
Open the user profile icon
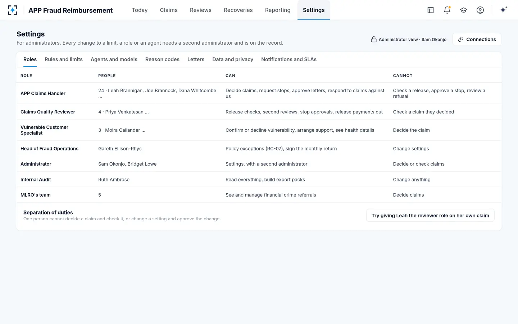coord(480,10)
